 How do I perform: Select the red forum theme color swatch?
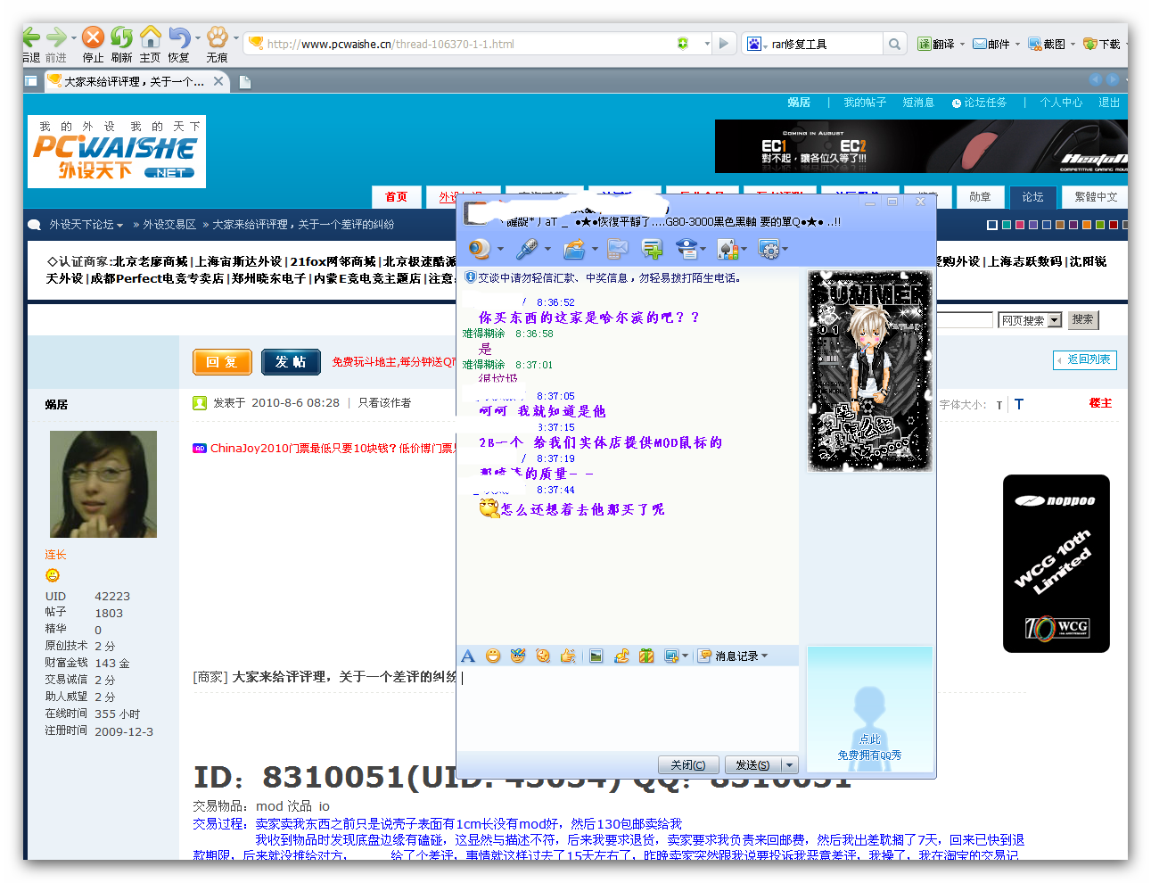(x=1113, y=225)
